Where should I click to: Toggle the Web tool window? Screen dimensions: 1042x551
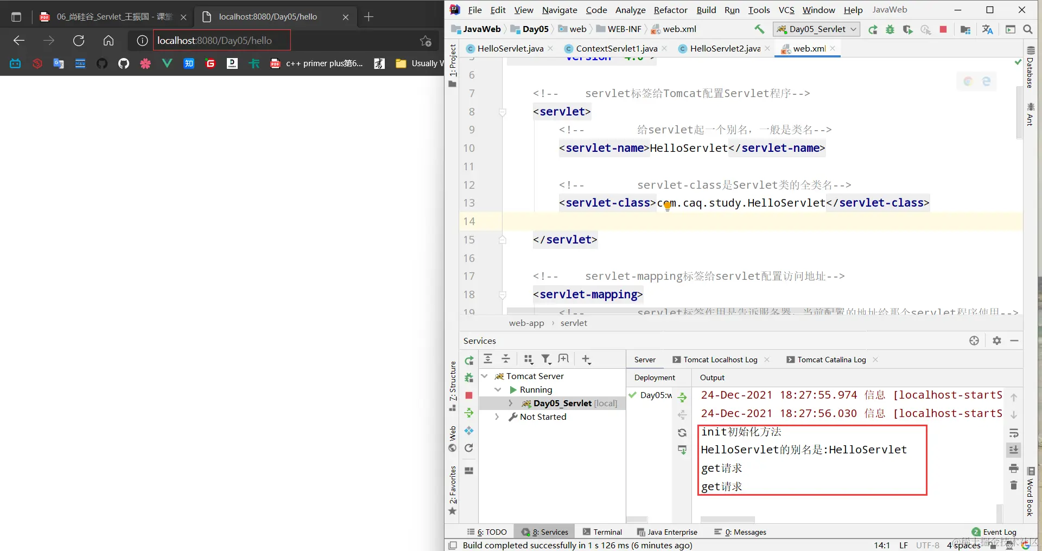(453, 439)
